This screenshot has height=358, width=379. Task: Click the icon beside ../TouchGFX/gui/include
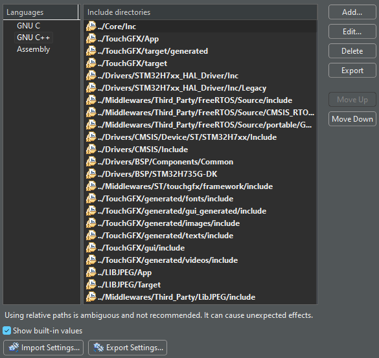point(91,247)
